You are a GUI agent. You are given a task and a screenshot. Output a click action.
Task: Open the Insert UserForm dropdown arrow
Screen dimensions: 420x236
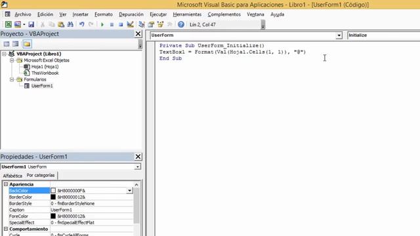[24, 24]
